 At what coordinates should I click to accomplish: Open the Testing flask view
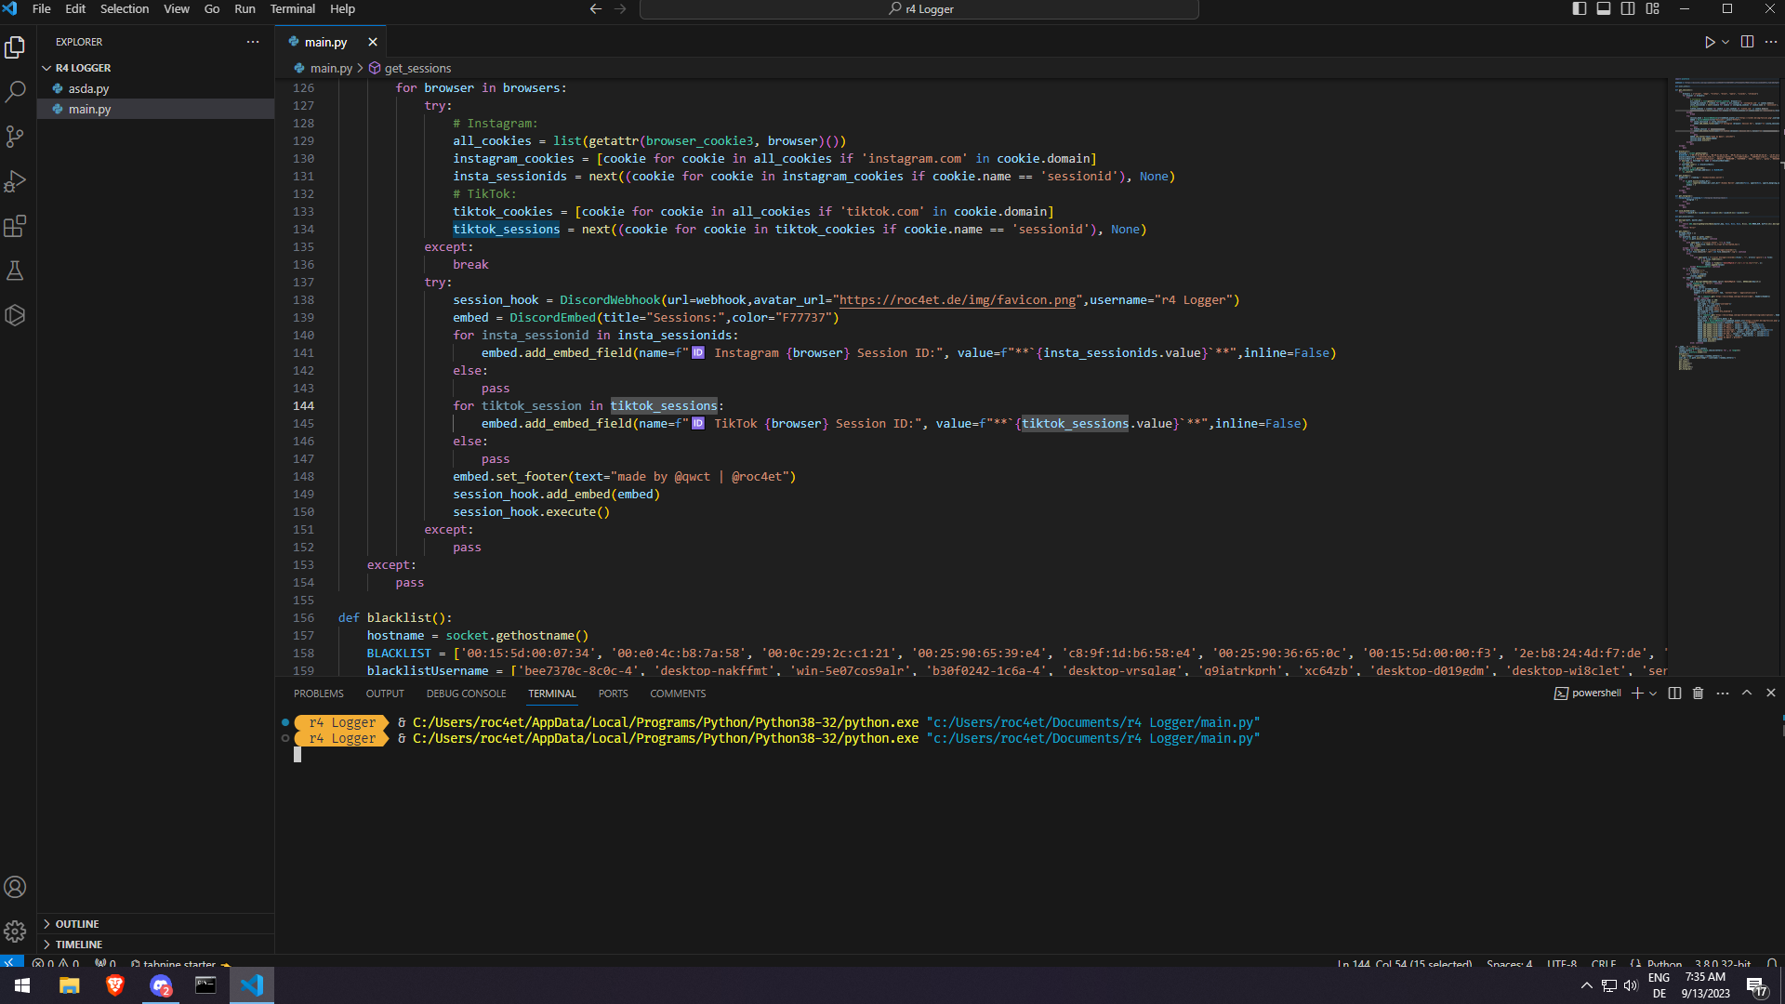coord(15,271)
